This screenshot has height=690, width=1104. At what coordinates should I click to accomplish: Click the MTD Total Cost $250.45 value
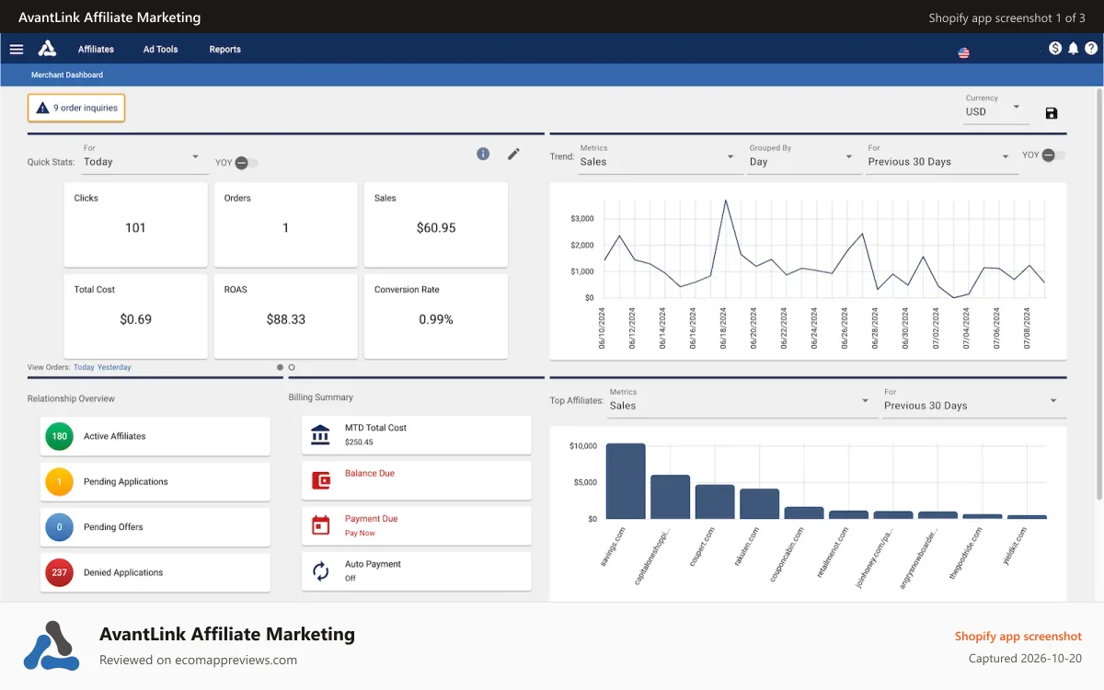coord(359,442)
